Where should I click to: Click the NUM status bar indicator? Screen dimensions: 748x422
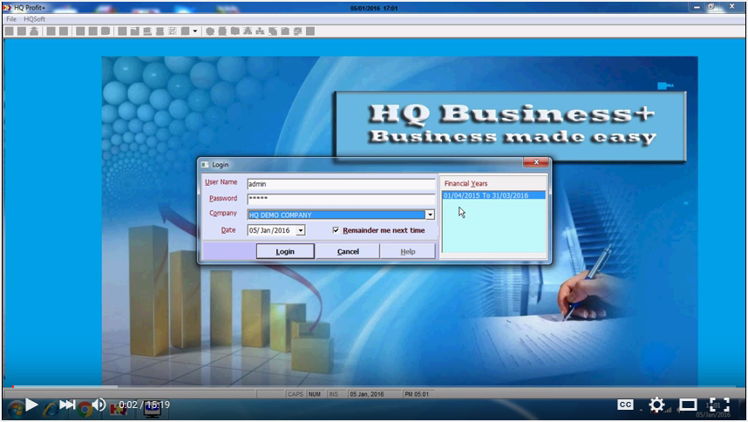coord(315,394)
